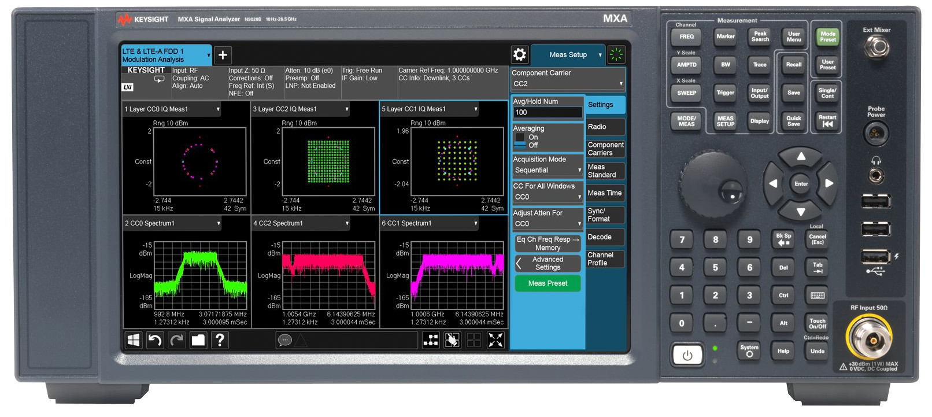Click the green sweep control indicator
This screenshot has width=932, height=417.
coord(616,55)
